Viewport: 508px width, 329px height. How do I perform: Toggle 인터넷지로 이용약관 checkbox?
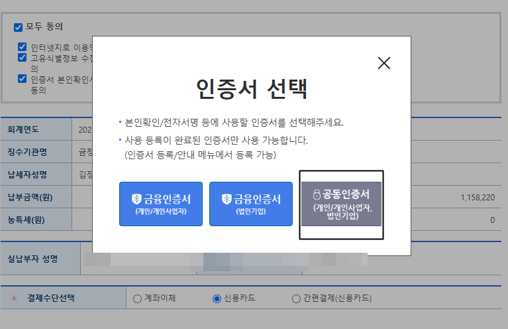22,46
